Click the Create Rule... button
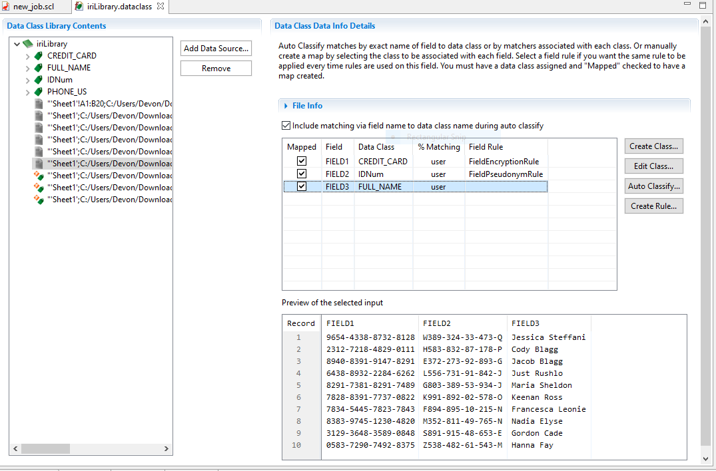 [653, 206]
